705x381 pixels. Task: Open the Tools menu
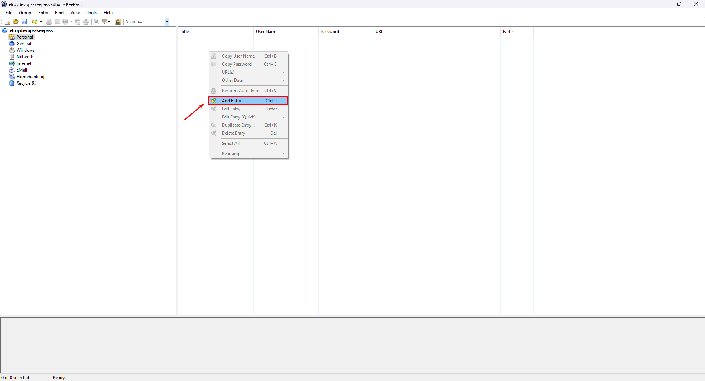pyautogui.click(x=91, y=13)
